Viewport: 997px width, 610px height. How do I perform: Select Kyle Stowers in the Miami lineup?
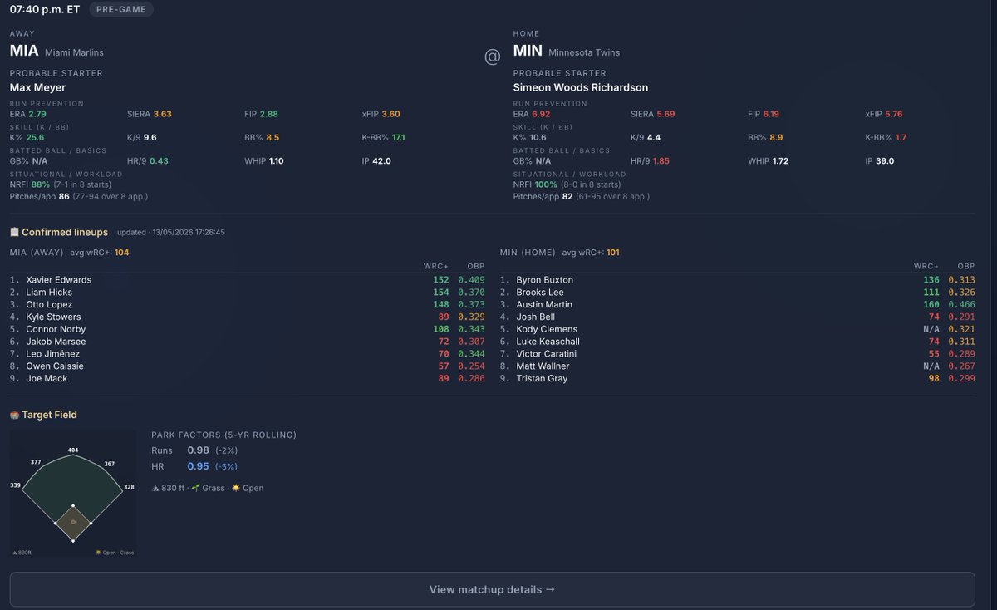pos(53,317)
